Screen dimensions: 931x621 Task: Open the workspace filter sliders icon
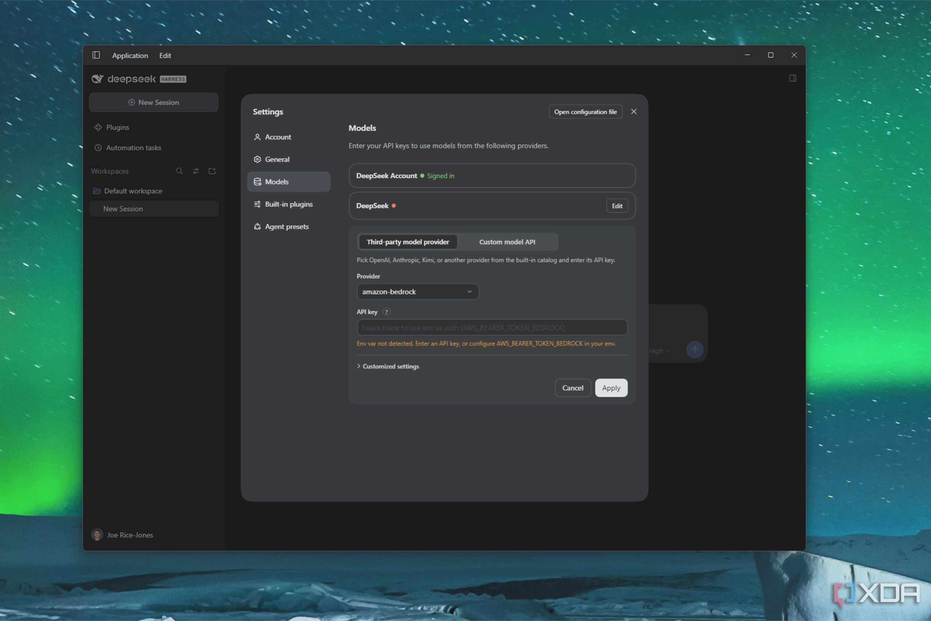pos(196,171)
